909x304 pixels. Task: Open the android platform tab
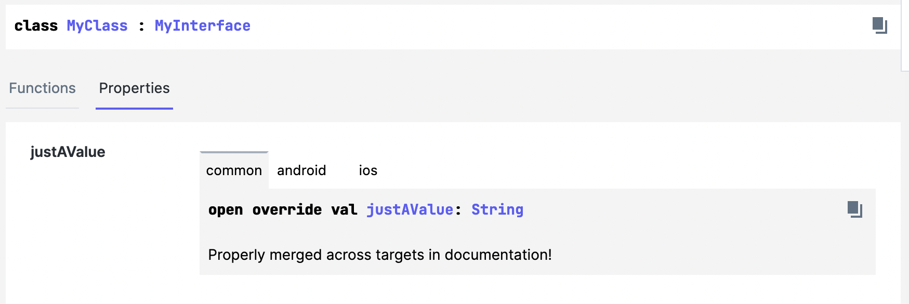coord(301,170)
